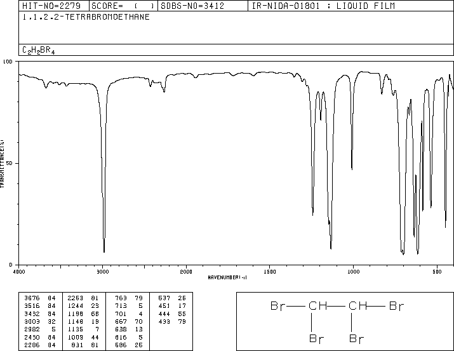The height and width of the screenshot is (351, 454).
Task: Click the leftmost Br atom in the structure
Action: [x=278, y=307]
